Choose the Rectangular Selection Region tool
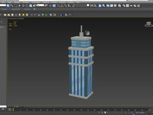The image size is (153, 115). (15, 5)
